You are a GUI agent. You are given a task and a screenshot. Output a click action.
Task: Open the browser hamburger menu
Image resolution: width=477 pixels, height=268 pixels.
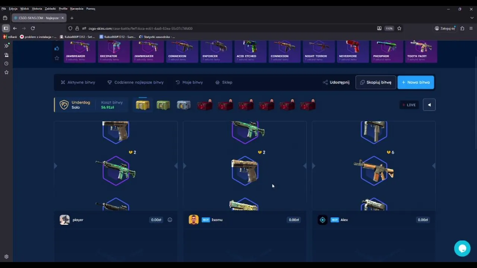(471, 28)
